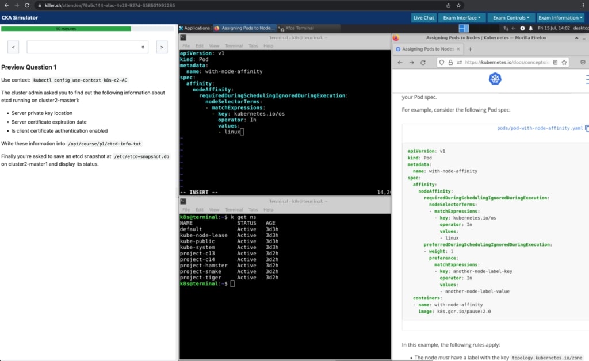Click the tracking protection shield in address bar
Viewport: 589px width, 361px height.
pos(441,62)
